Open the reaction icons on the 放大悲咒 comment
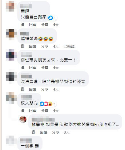This screenshot has height=150, width=125. pos(46,104)
